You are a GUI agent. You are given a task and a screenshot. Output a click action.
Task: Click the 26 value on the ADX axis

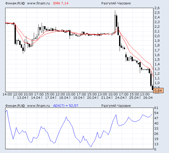pyautogui.click(x=156, y=134)
